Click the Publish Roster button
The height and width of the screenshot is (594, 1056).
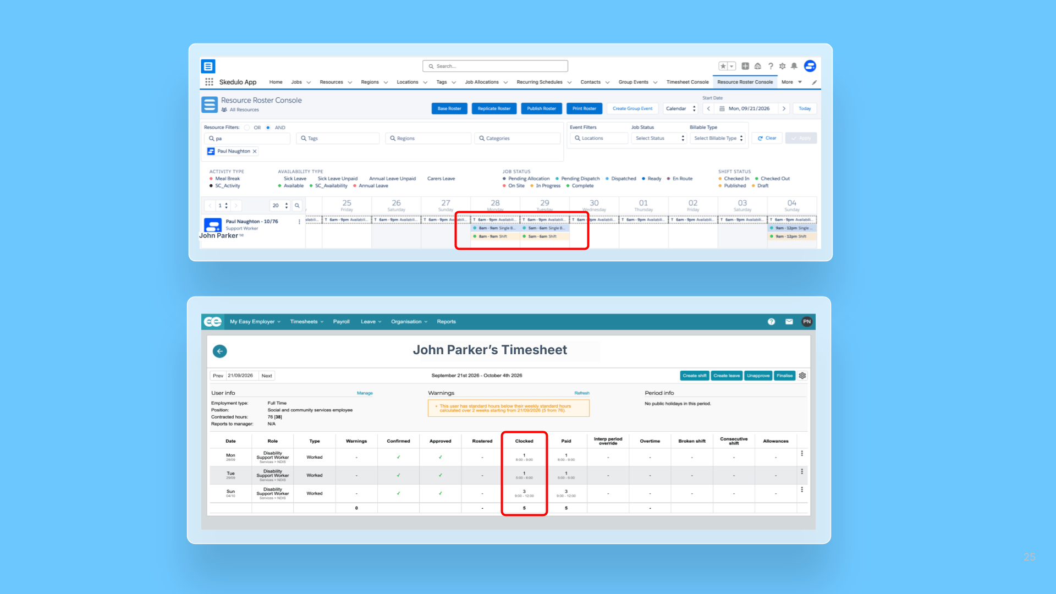(x=541, y=109)
